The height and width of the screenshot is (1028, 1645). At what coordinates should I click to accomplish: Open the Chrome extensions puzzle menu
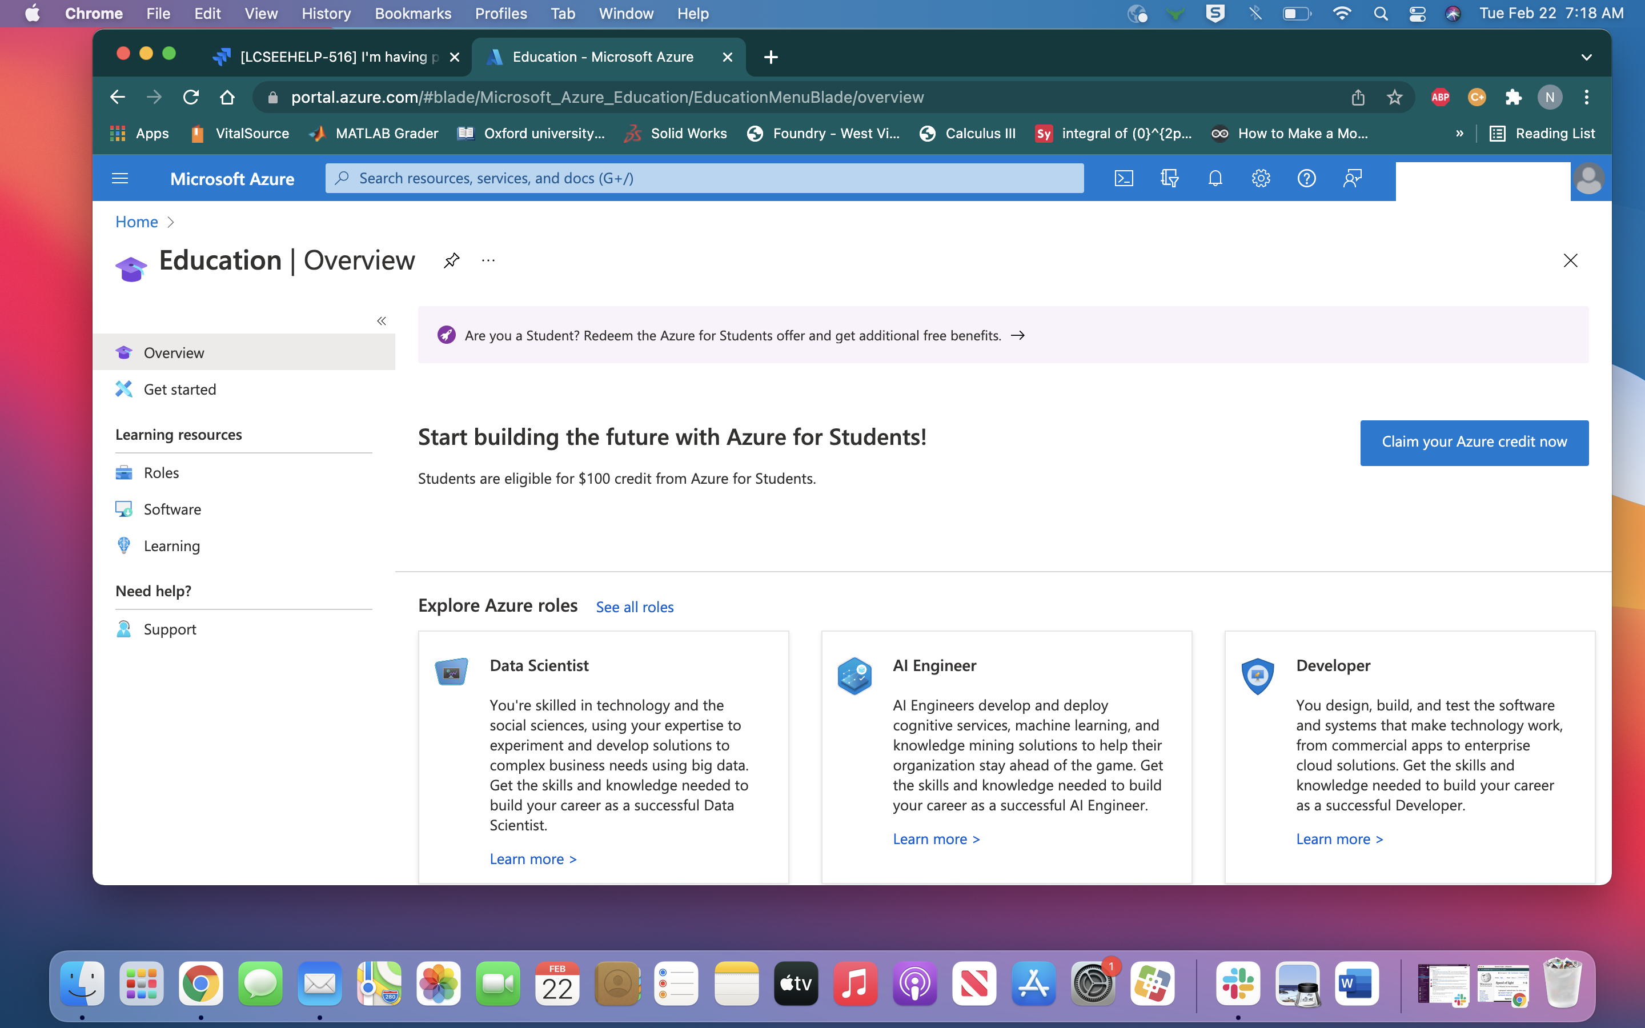[x=1513, y=97]
